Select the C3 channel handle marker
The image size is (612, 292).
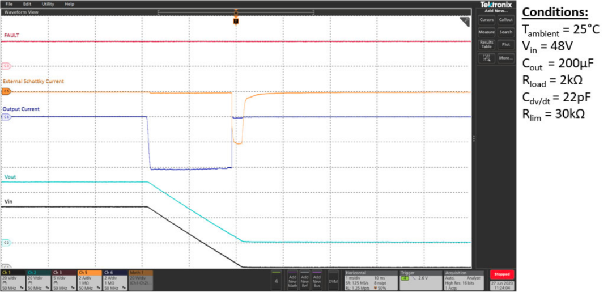[x=6, y=66]
